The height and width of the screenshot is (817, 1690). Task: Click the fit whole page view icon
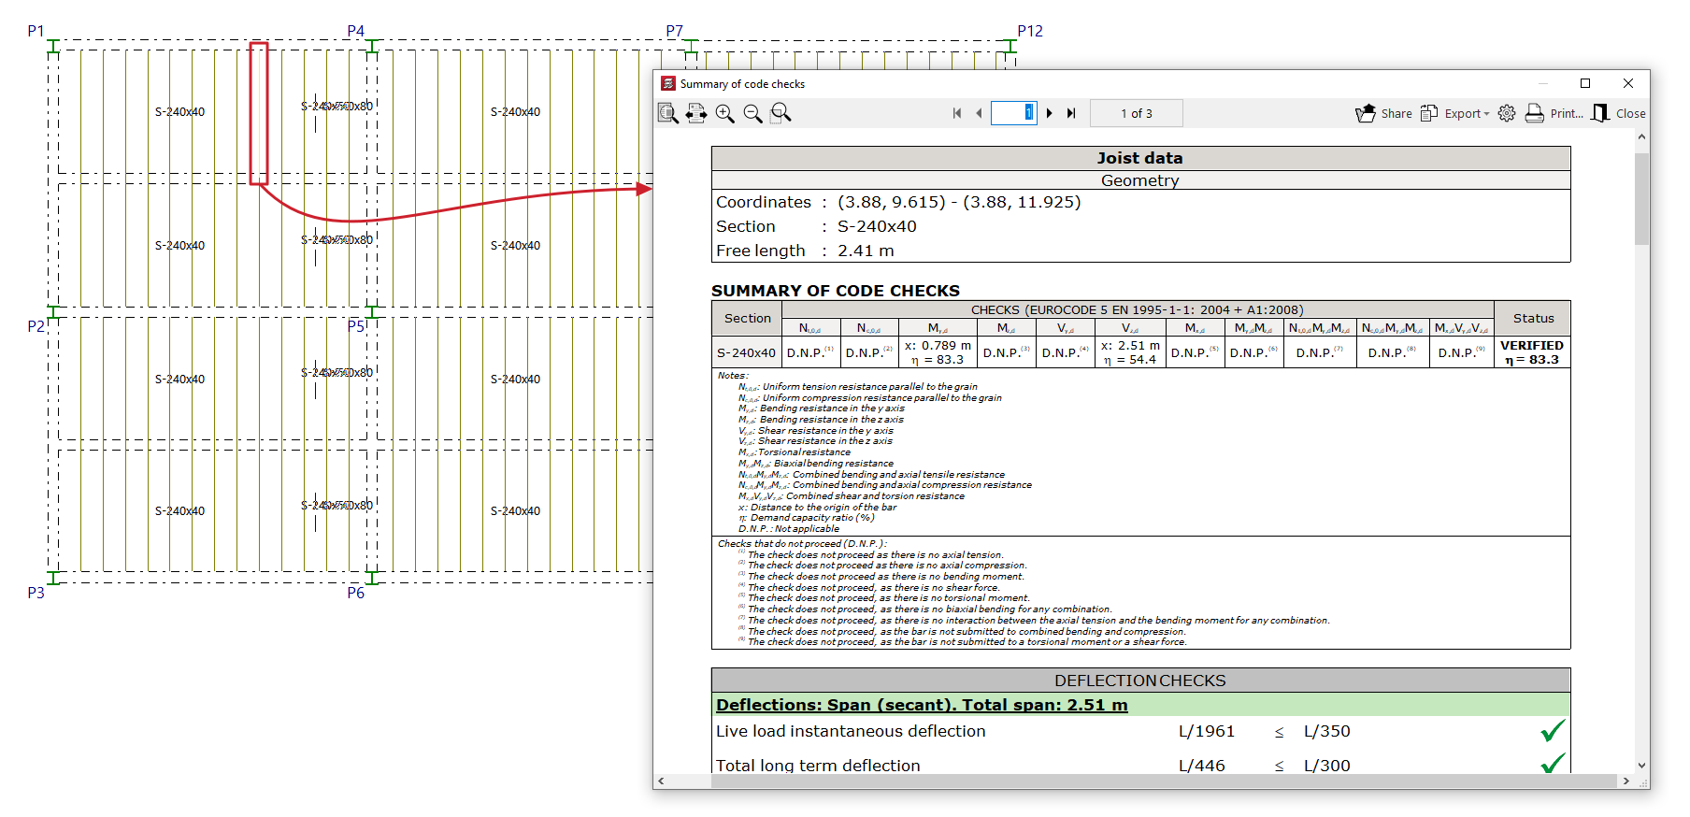(667, 113)
